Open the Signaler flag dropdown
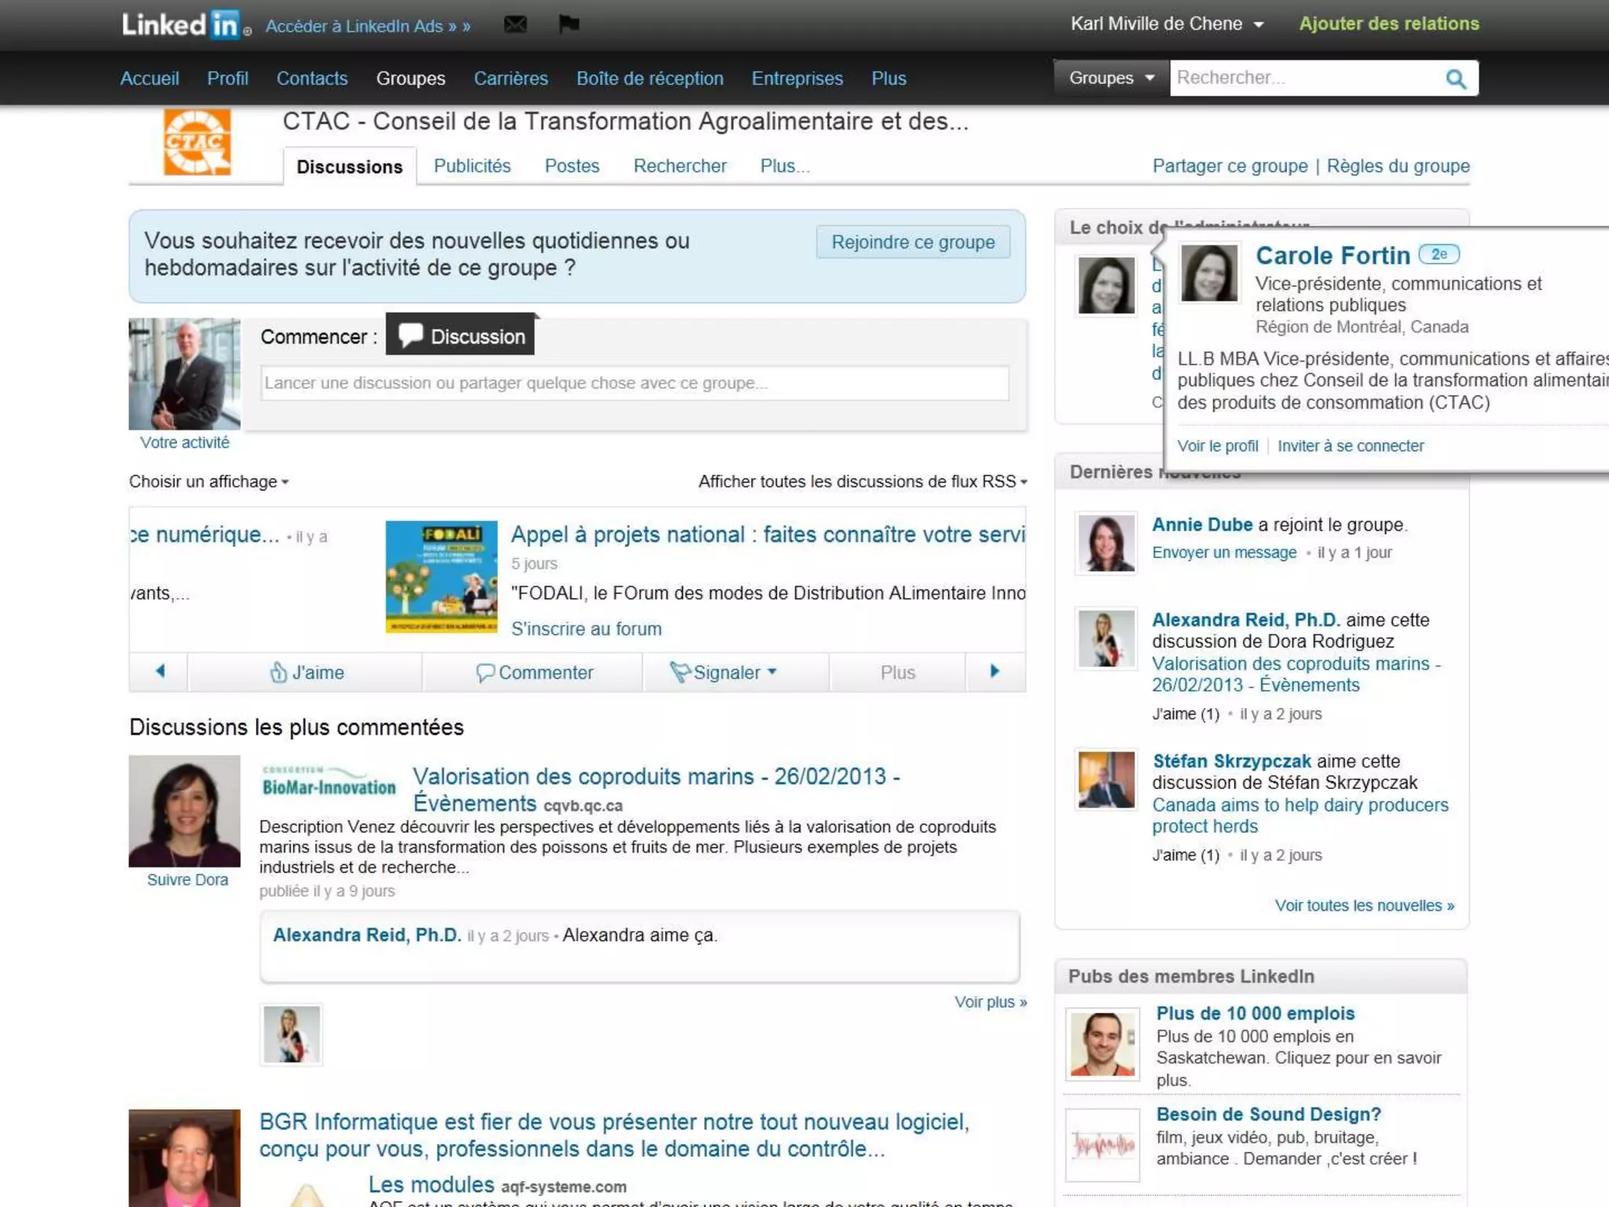The image size is (1609, 1207). click(724, 673)
